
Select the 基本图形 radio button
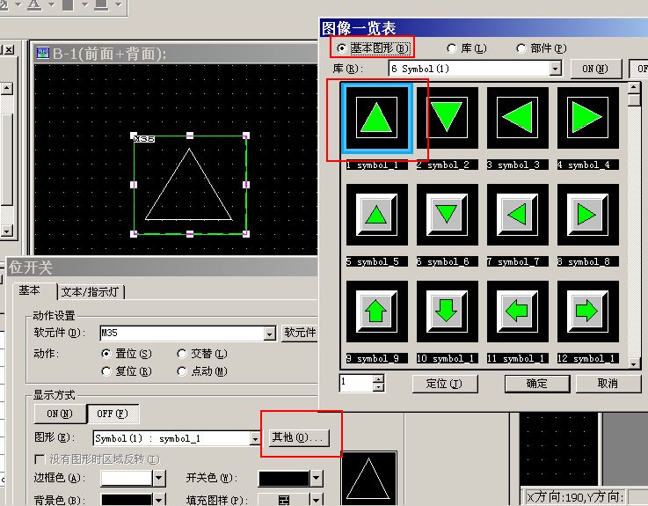[341, 48]
